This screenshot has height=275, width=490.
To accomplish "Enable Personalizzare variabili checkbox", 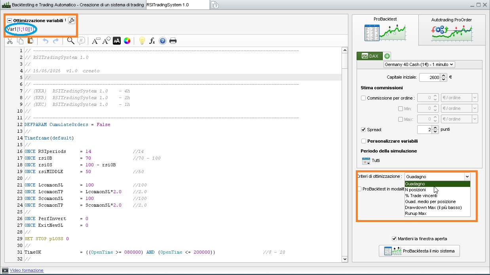I will (364, 141).
